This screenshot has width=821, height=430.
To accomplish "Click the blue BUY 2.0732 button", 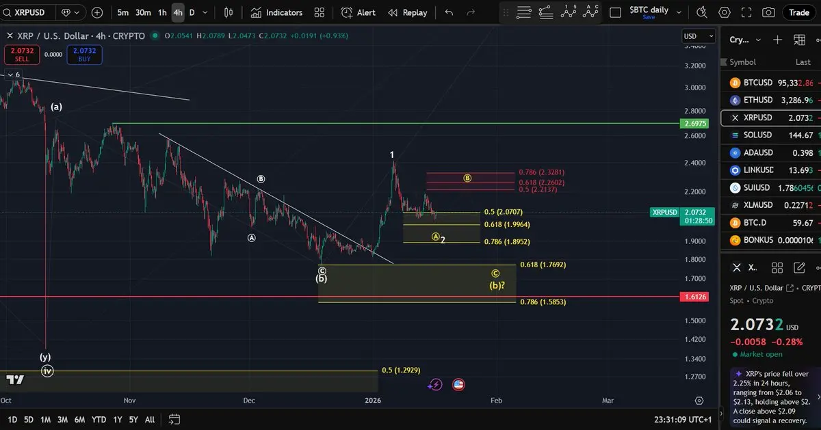I will click(85, 55).
